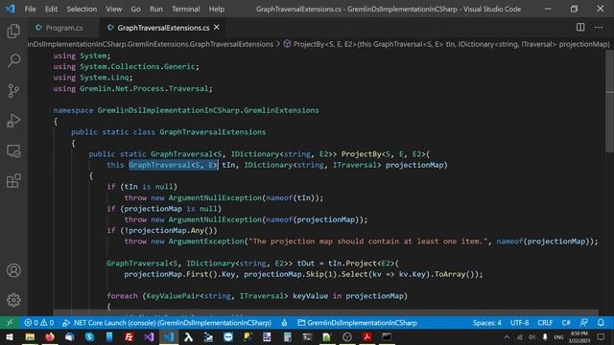
Task: Open the Extensions view
Action: (13, 181)
